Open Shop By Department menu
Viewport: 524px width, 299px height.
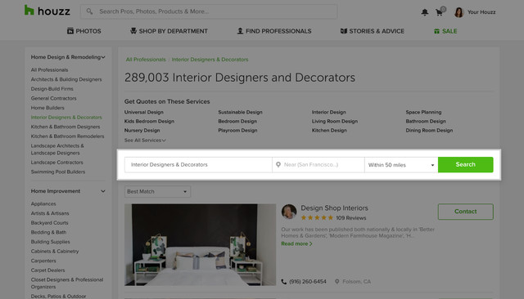(169, 31)
